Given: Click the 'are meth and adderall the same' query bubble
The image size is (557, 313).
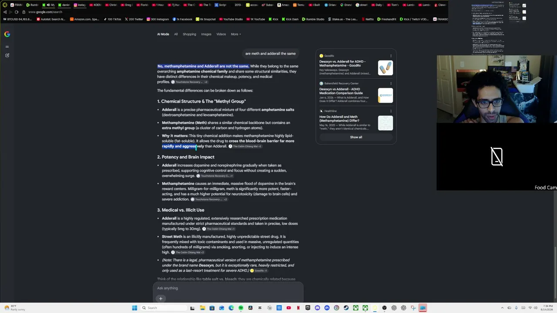Looking at the screenshot, I should (x=270, y=53).
